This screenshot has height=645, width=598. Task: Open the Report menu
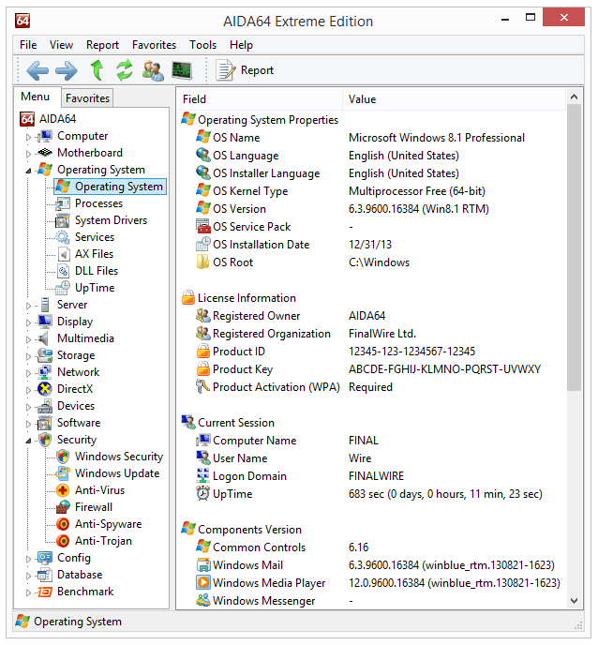tap(102, 45)
